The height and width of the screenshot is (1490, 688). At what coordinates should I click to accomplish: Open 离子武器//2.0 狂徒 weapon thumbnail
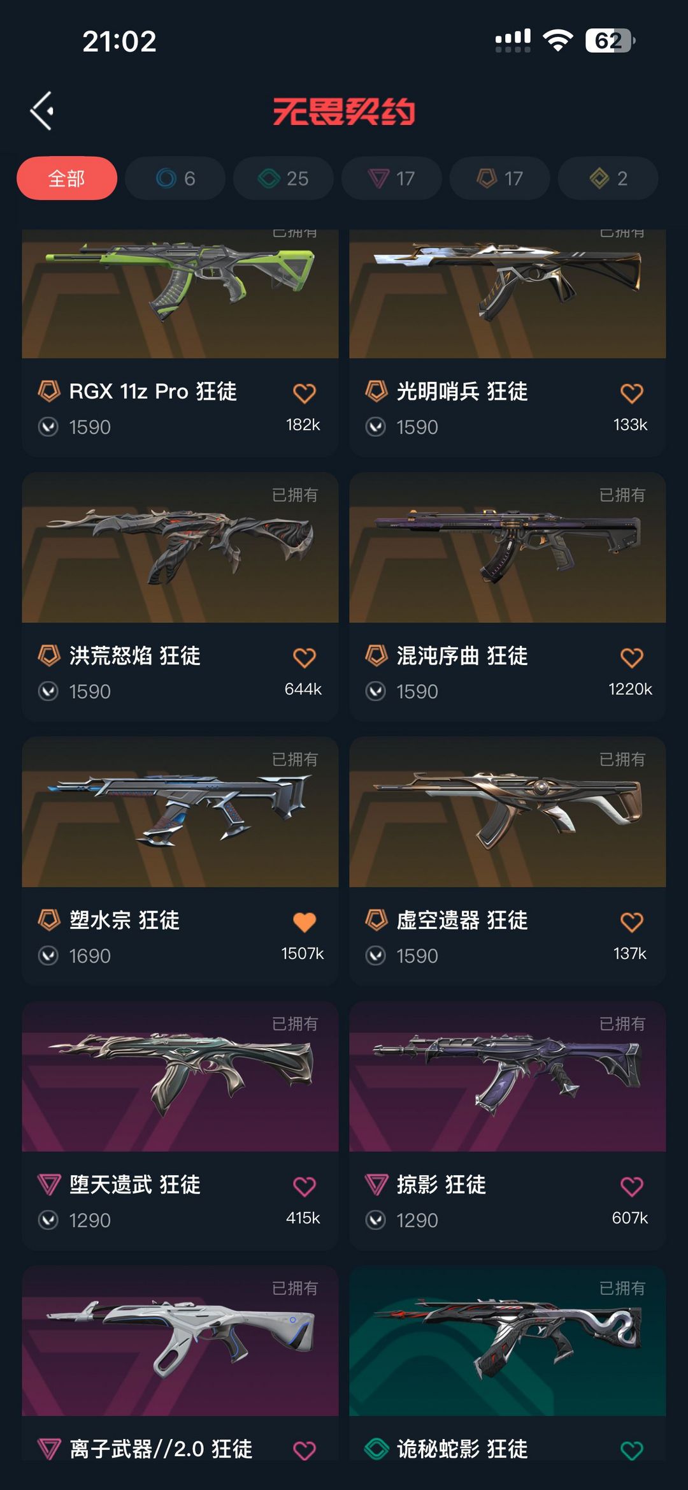click(180, 1341)
